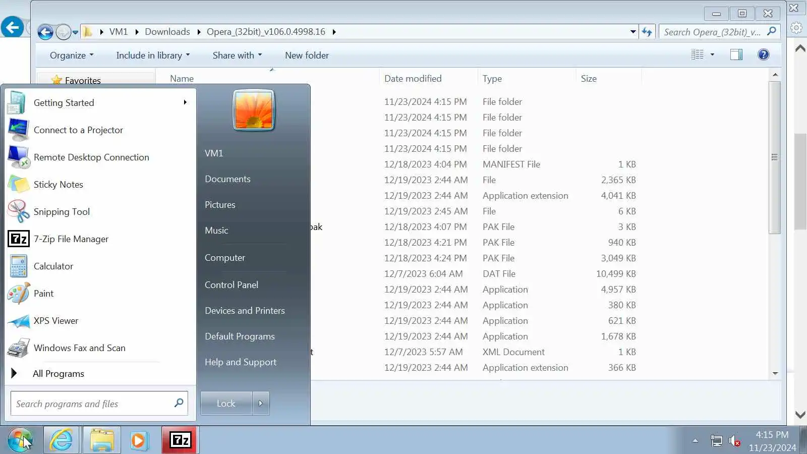
Task: Launch Connect to a Projector
Action: [100, 130]
